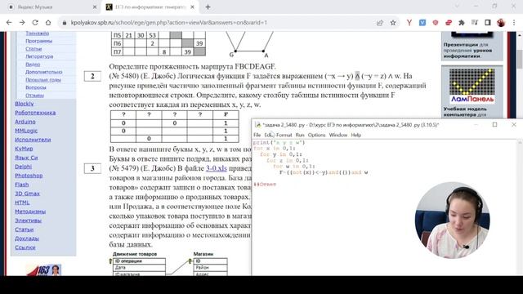Close the Яндекс Музыка tab
The image size is (523, 294).
point(95,7)
